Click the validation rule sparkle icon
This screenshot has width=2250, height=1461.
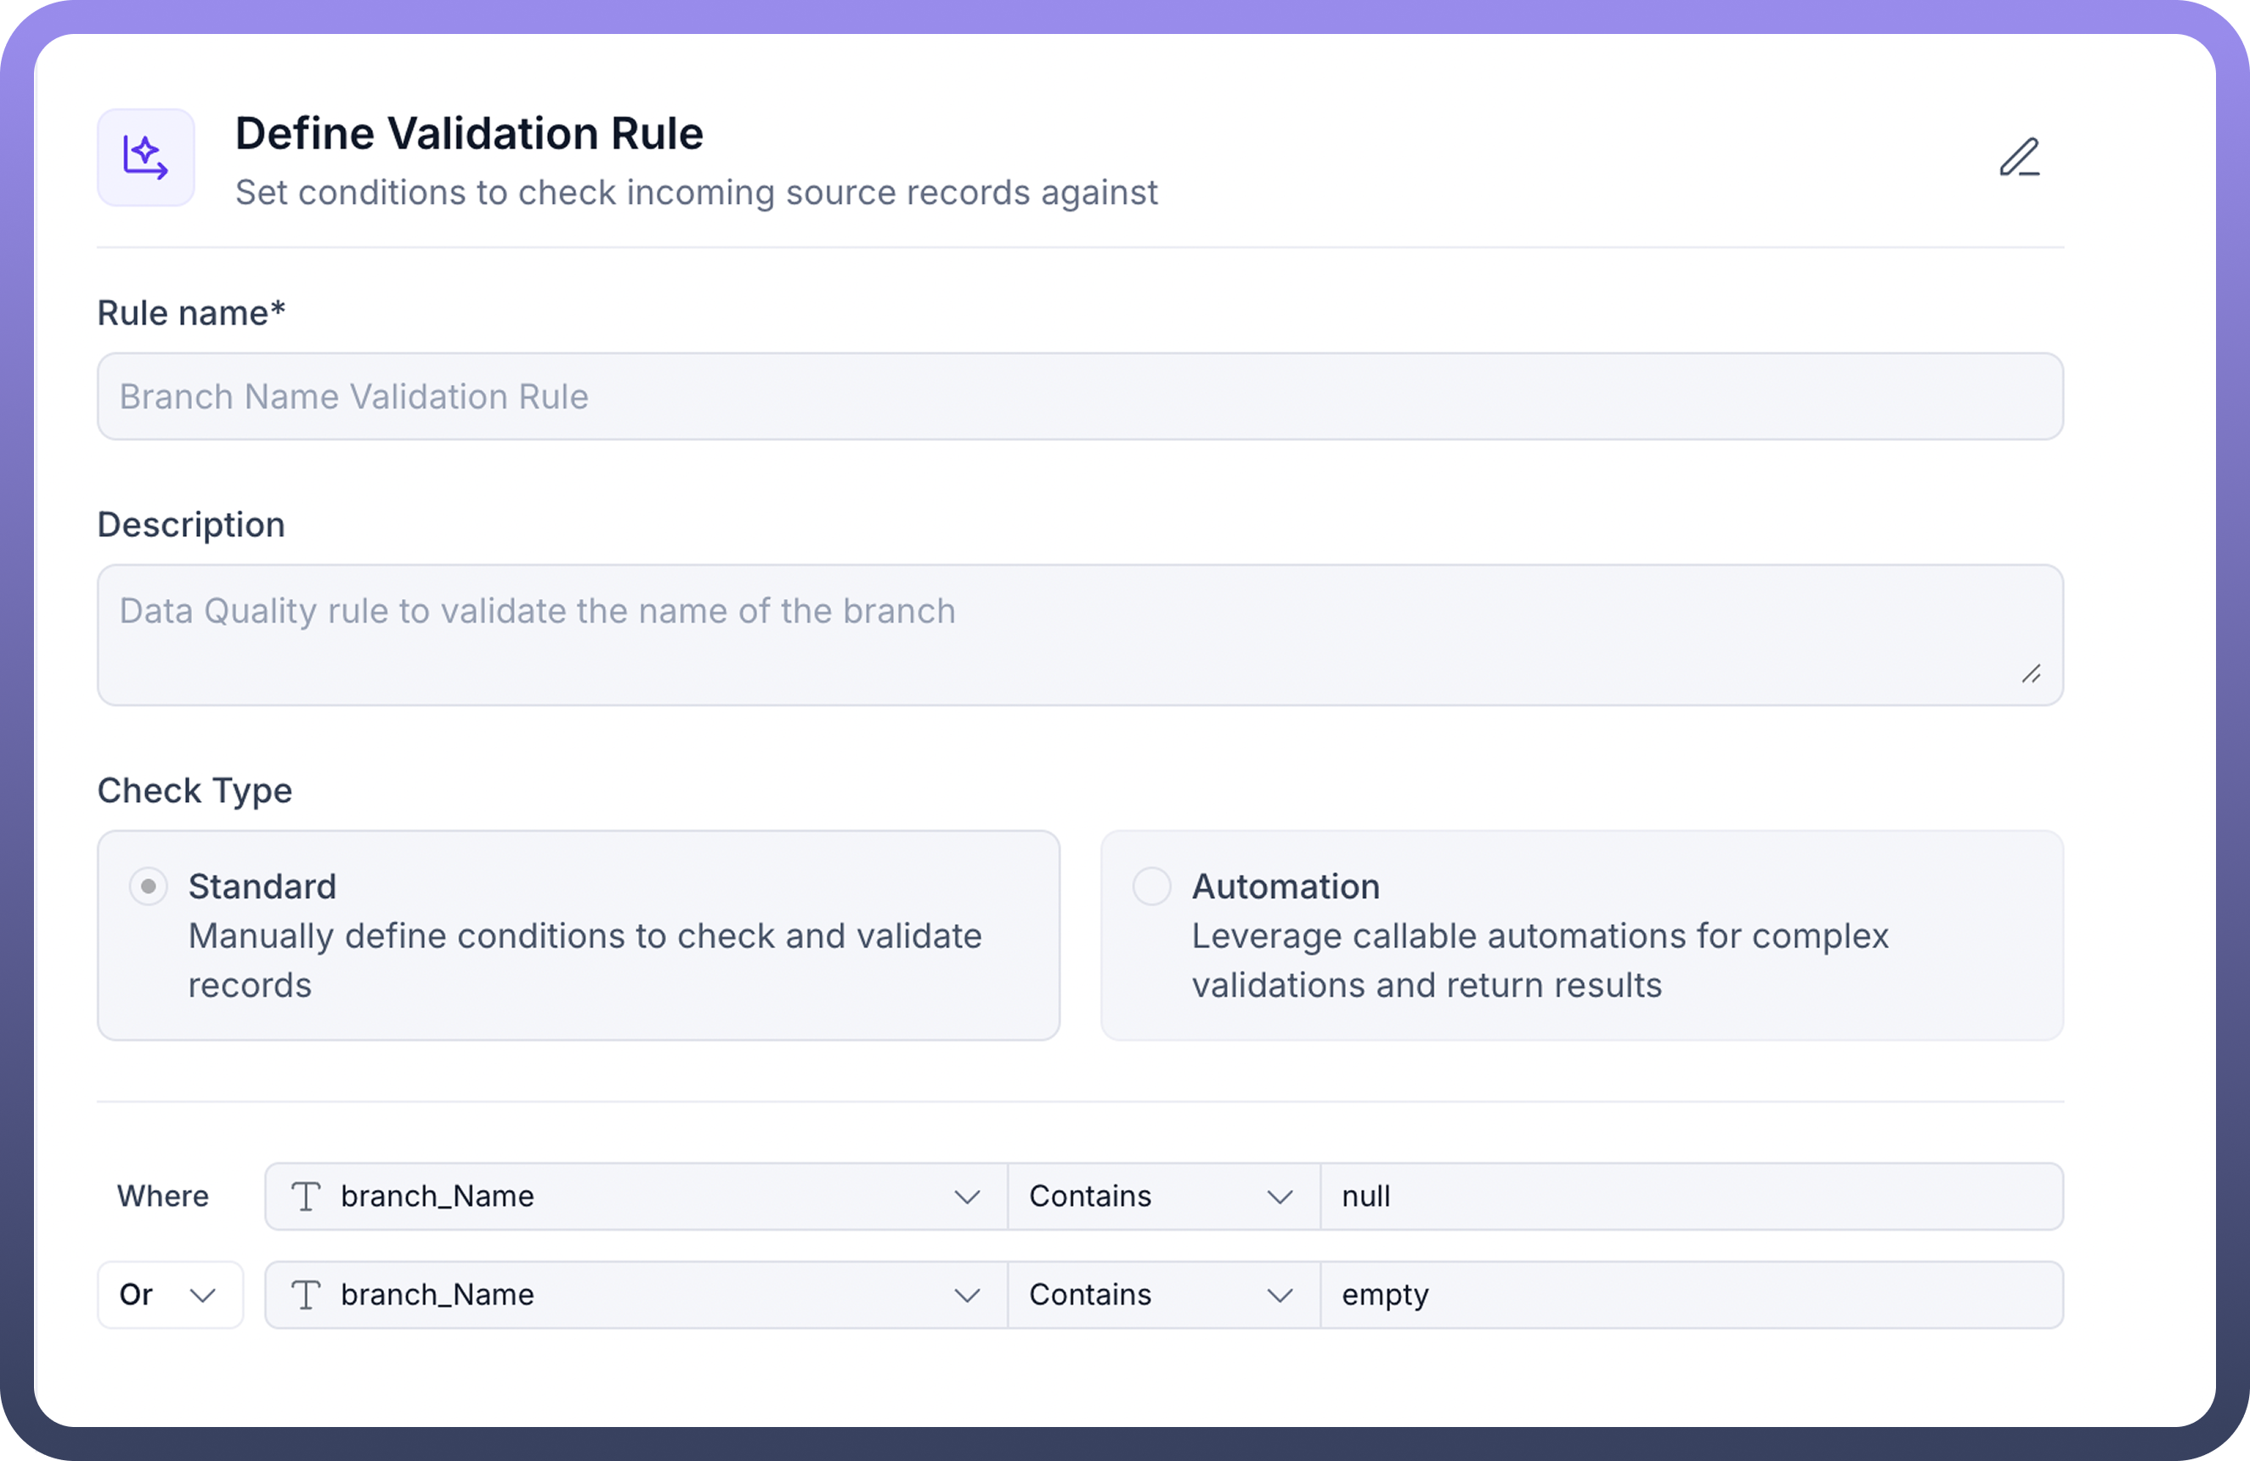pos(145,157)
